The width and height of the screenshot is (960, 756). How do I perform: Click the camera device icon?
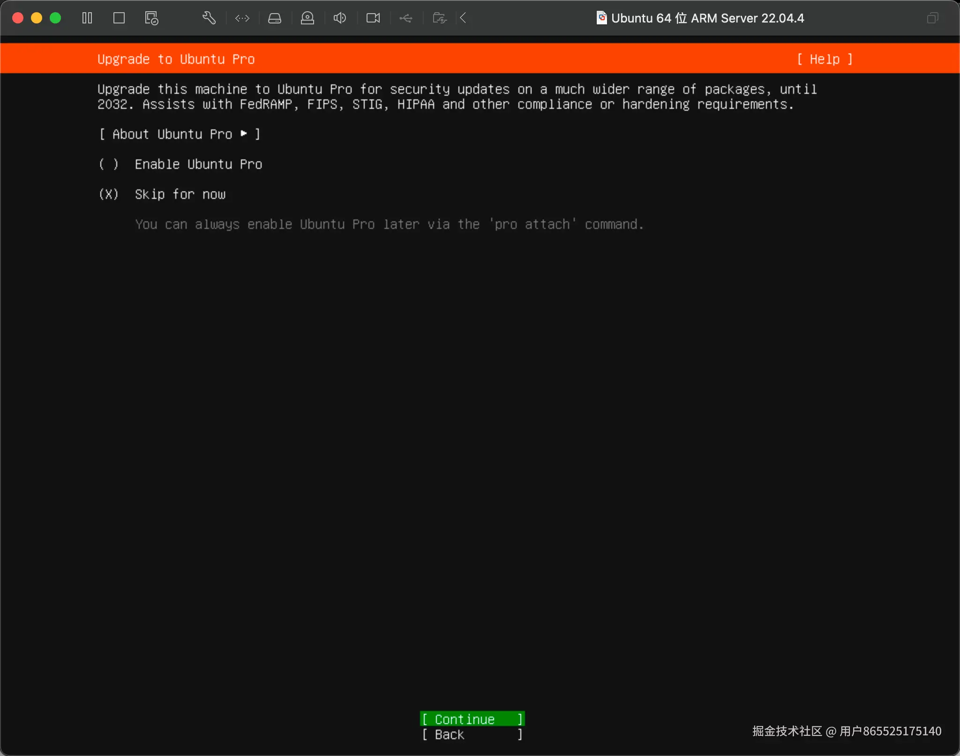click(373, 18)
